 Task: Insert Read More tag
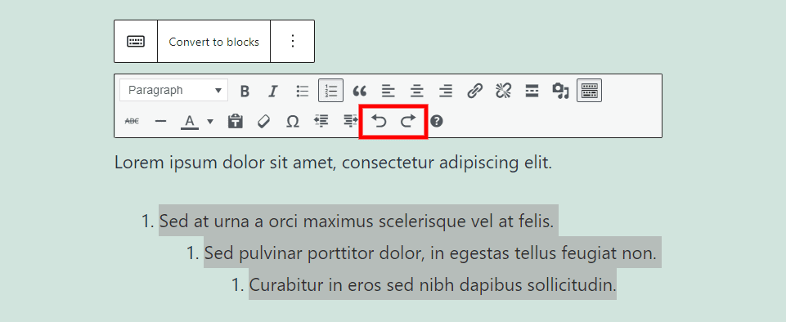[x=532, y=91]
